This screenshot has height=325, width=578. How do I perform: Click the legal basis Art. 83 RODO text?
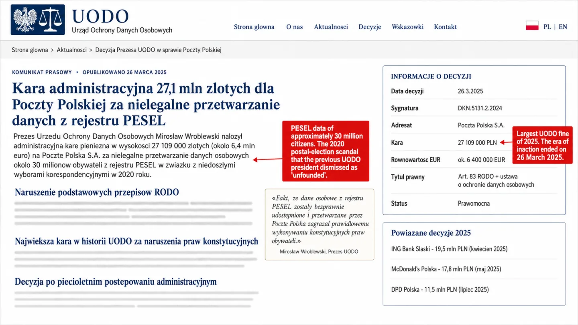click(496, 181)
